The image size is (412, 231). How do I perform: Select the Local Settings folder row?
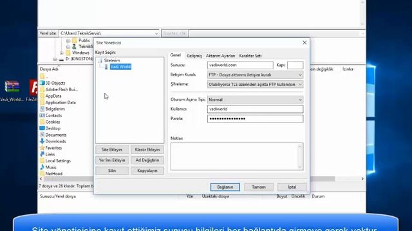coord(58,161)
